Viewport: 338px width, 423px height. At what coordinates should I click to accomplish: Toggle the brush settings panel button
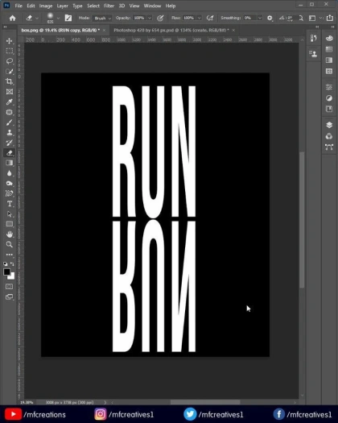click(x=68, y=18)
